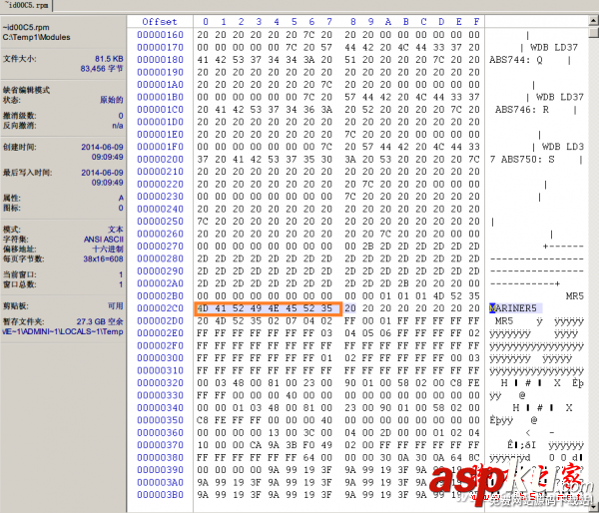Viewport: 599px width, 513px height.
Task: Click the scrollbar up arrow
Action: click(594, 21)
